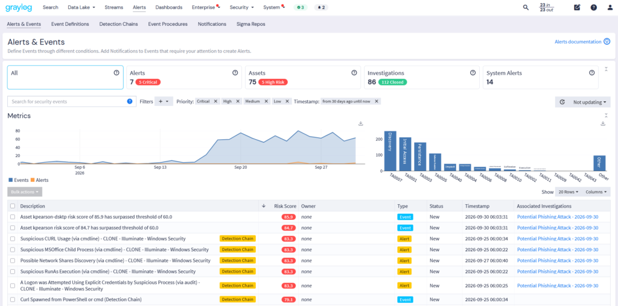The width and height of the screenshot is (618, 306).
Task: Open Potential Phishing Attack link for kpearson-dsktp
Action: point(558,217)
